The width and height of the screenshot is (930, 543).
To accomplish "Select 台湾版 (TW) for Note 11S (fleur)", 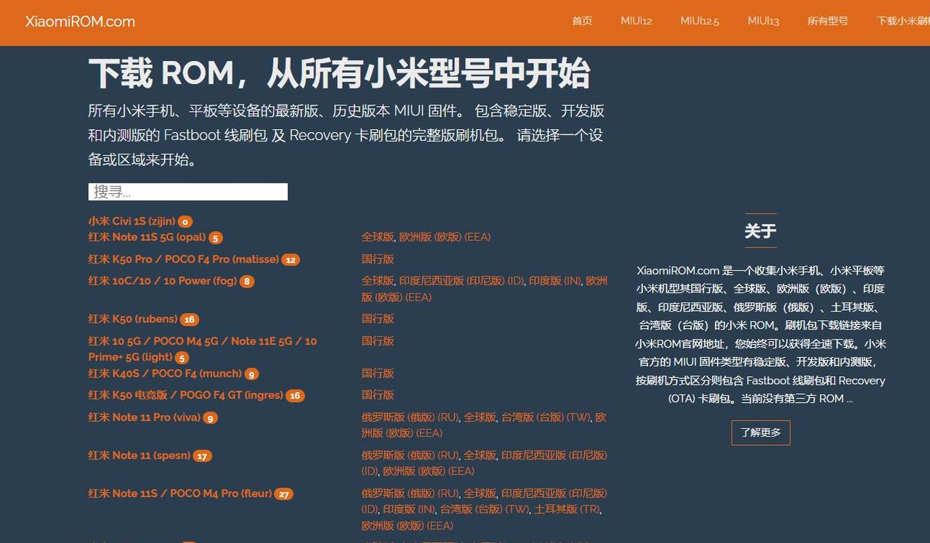I will [485, 510].
